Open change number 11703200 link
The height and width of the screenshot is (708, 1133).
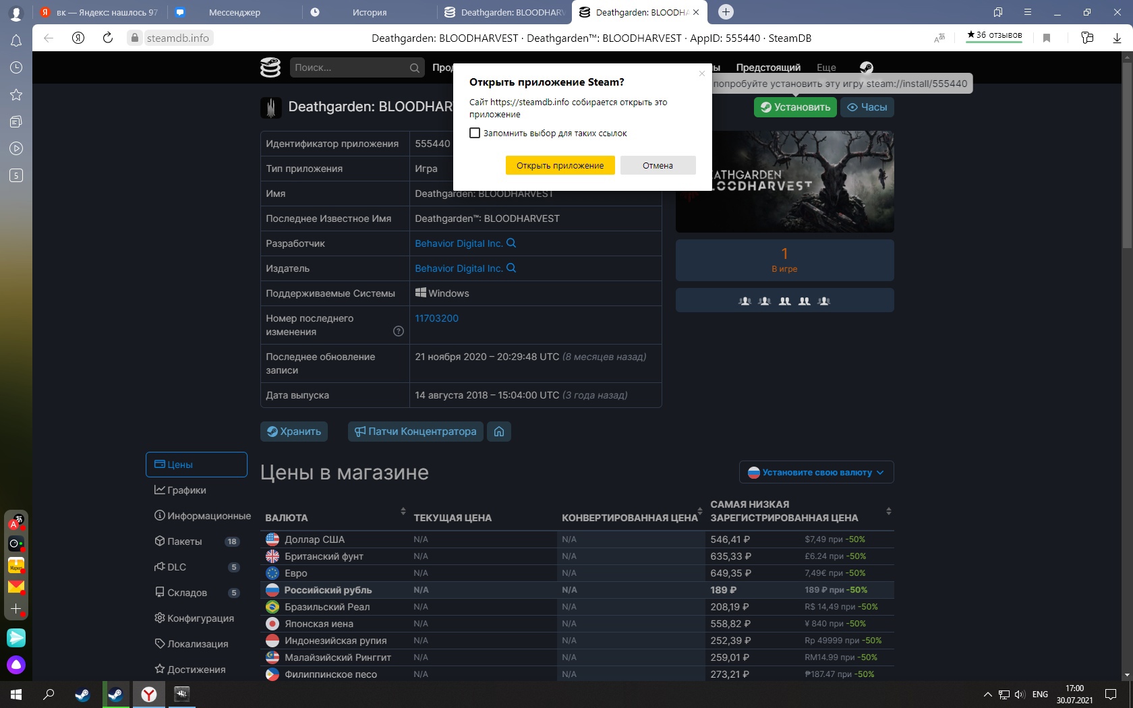click(x=436, y=318)
